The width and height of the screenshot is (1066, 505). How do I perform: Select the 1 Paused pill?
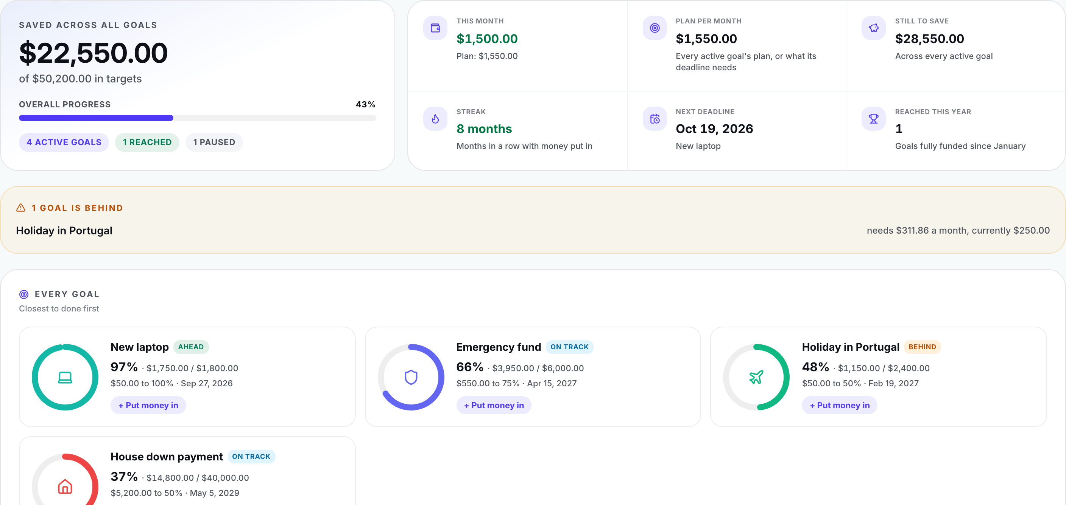coord(214,142)
